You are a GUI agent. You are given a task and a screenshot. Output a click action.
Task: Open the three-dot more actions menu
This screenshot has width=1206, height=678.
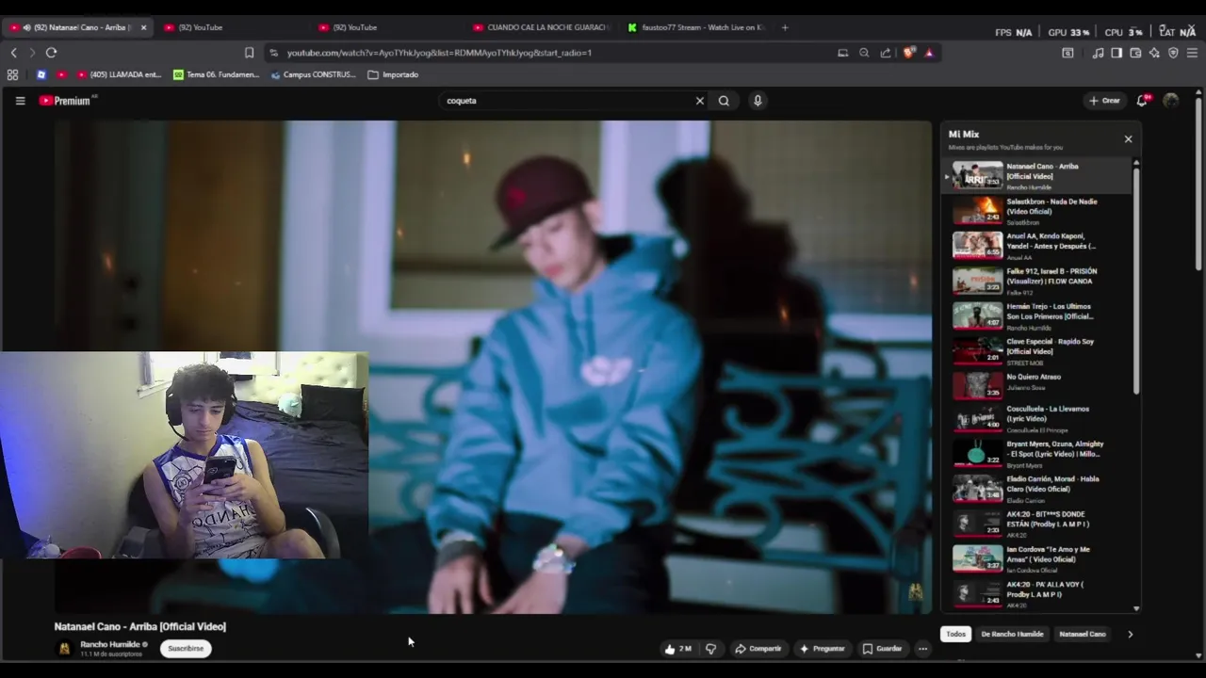point(923,649)
